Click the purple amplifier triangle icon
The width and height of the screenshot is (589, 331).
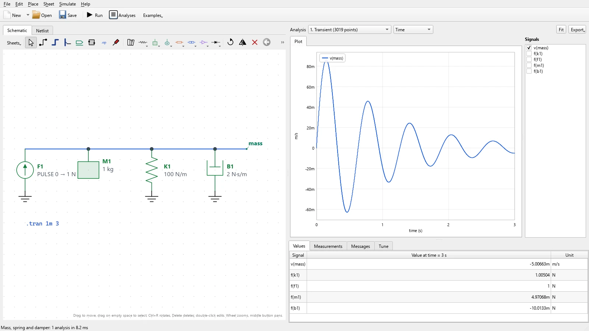tap(204, 43)
